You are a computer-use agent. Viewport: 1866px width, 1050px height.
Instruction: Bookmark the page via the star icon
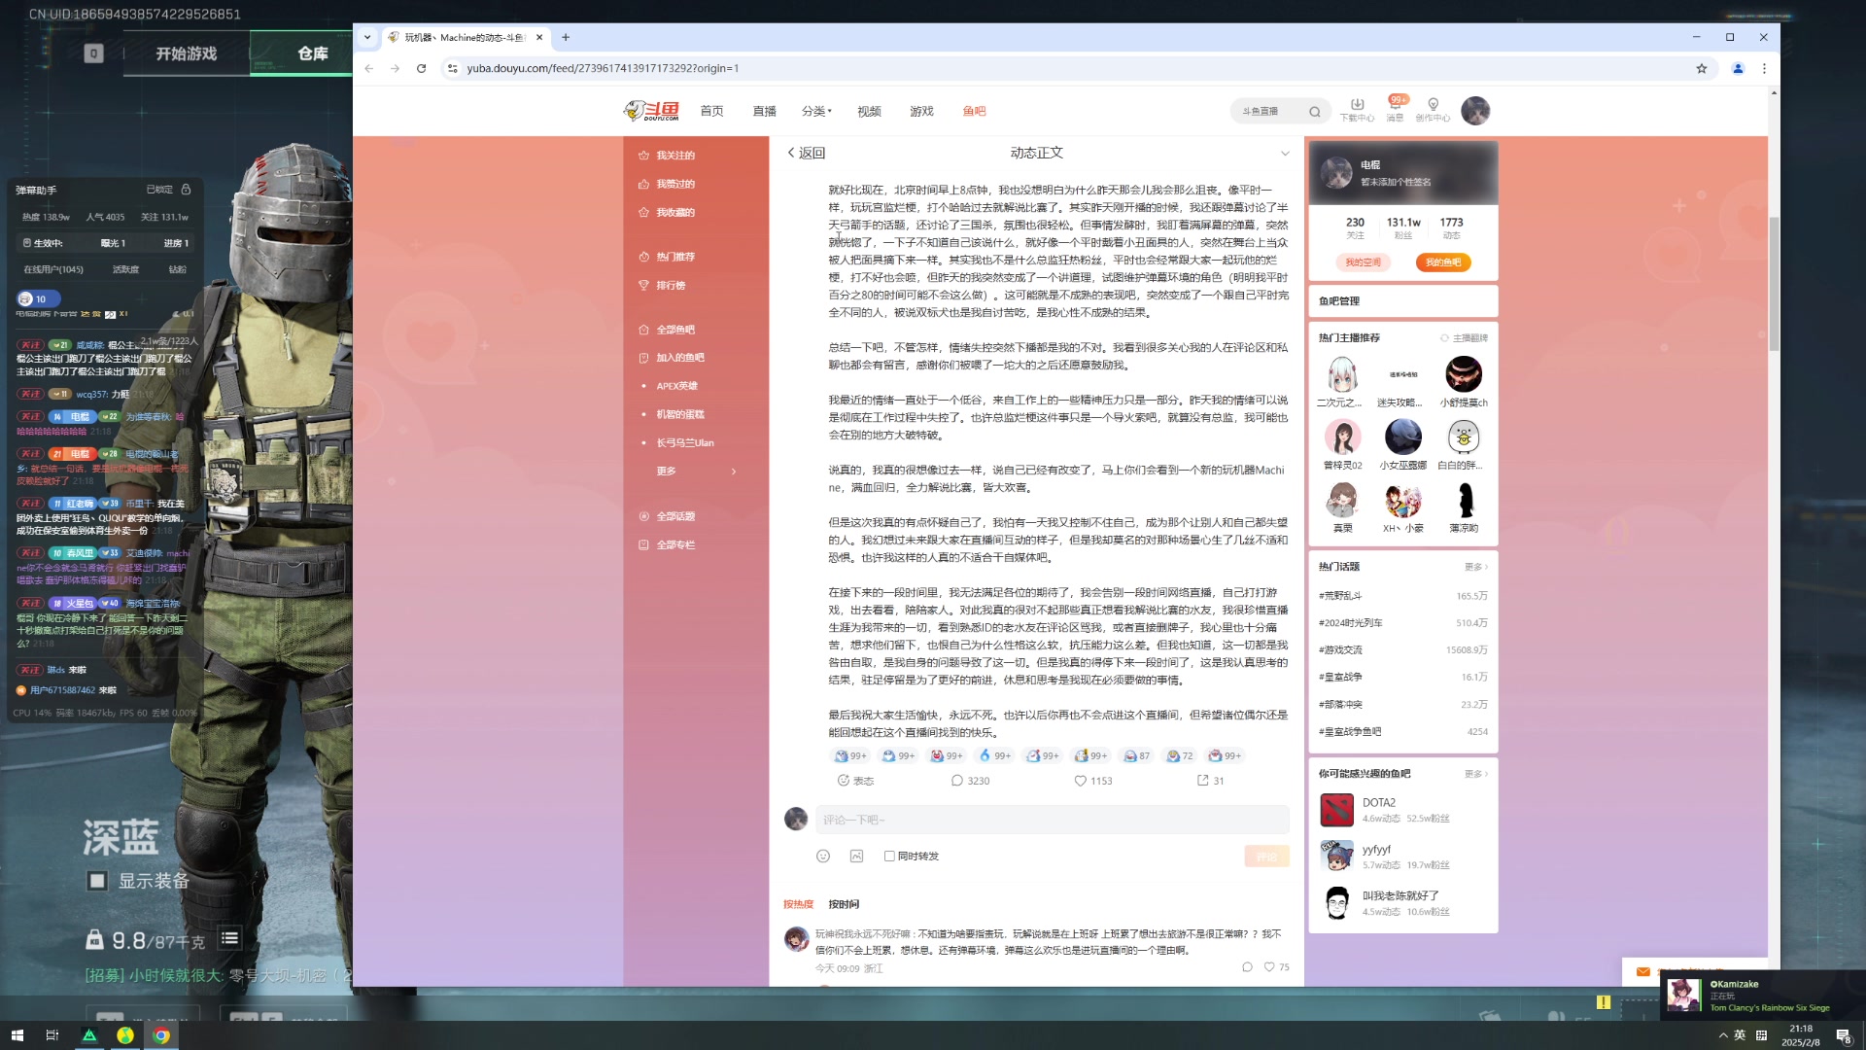click(1702, 68)
